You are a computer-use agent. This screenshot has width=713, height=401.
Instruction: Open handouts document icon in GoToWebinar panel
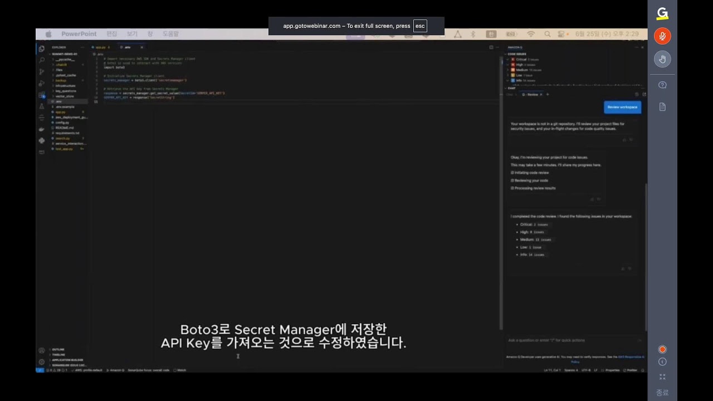pyautogui.click(x=662, y=107)
